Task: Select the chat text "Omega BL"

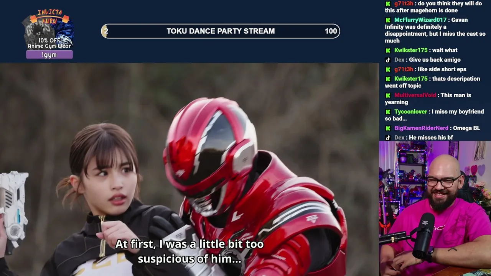Action: coord(466,128)
